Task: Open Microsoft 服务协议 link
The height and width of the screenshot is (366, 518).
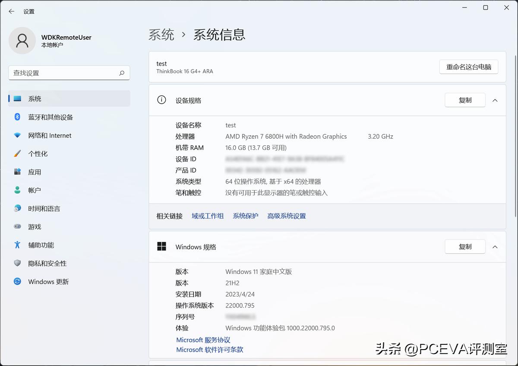Action: pyautogui.click(x=203, y=340)
